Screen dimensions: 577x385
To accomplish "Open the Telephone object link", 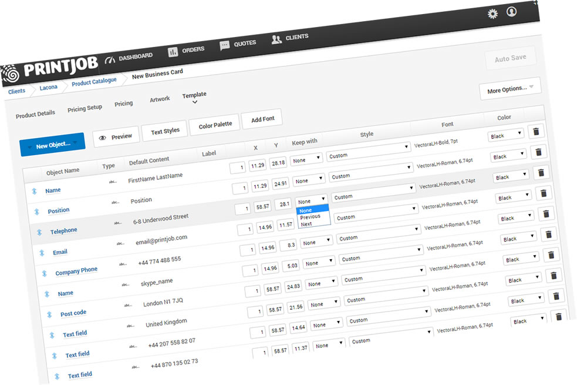I will tap(63, 231).
